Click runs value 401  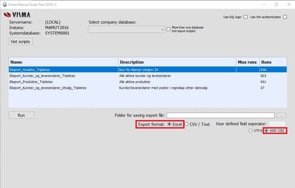click(263, 82)
